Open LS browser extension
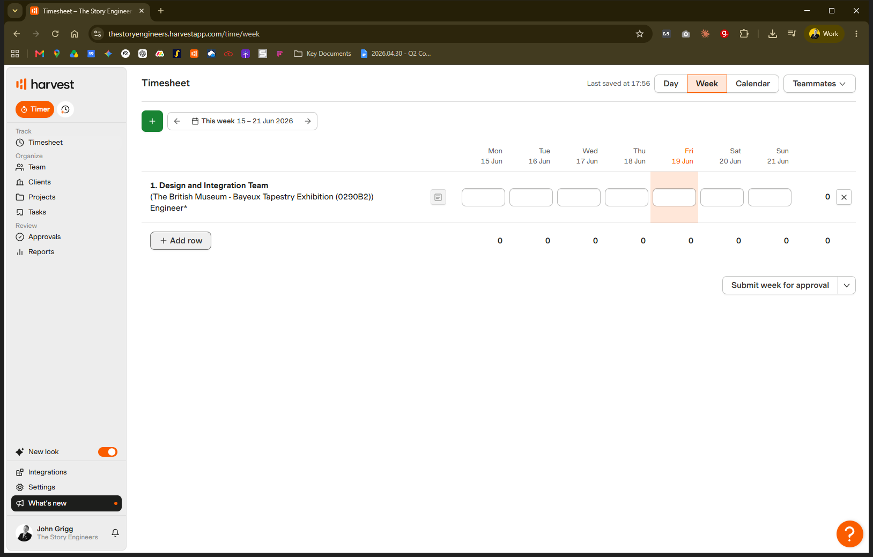The width and height of the screenshot is (873, 557). (x=667, y=34)
